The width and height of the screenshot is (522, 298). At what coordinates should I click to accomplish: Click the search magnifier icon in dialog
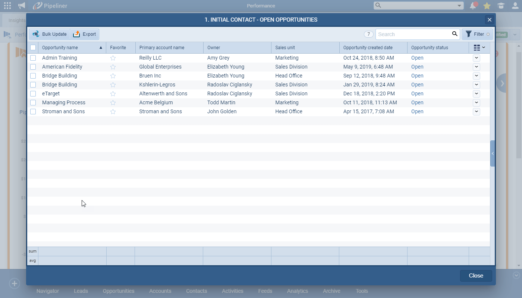pyautogui.click(x=455, y=34)
